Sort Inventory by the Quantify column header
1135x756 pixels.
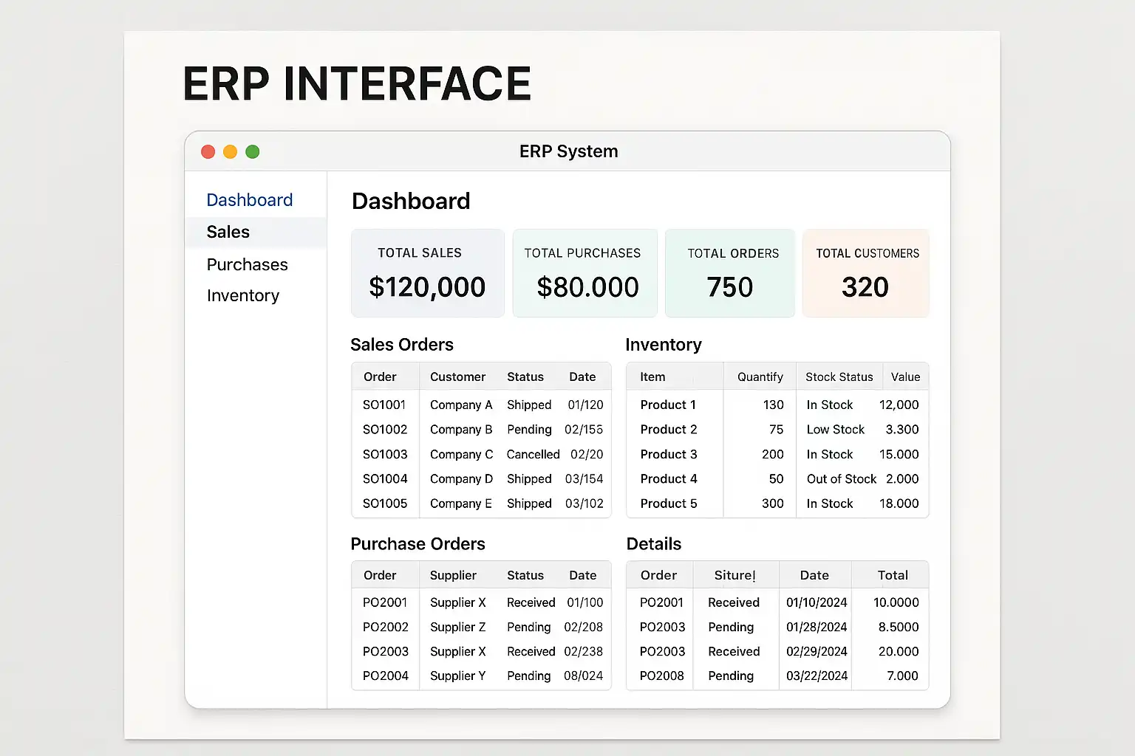pyautogui.click(x=760, y=377)
